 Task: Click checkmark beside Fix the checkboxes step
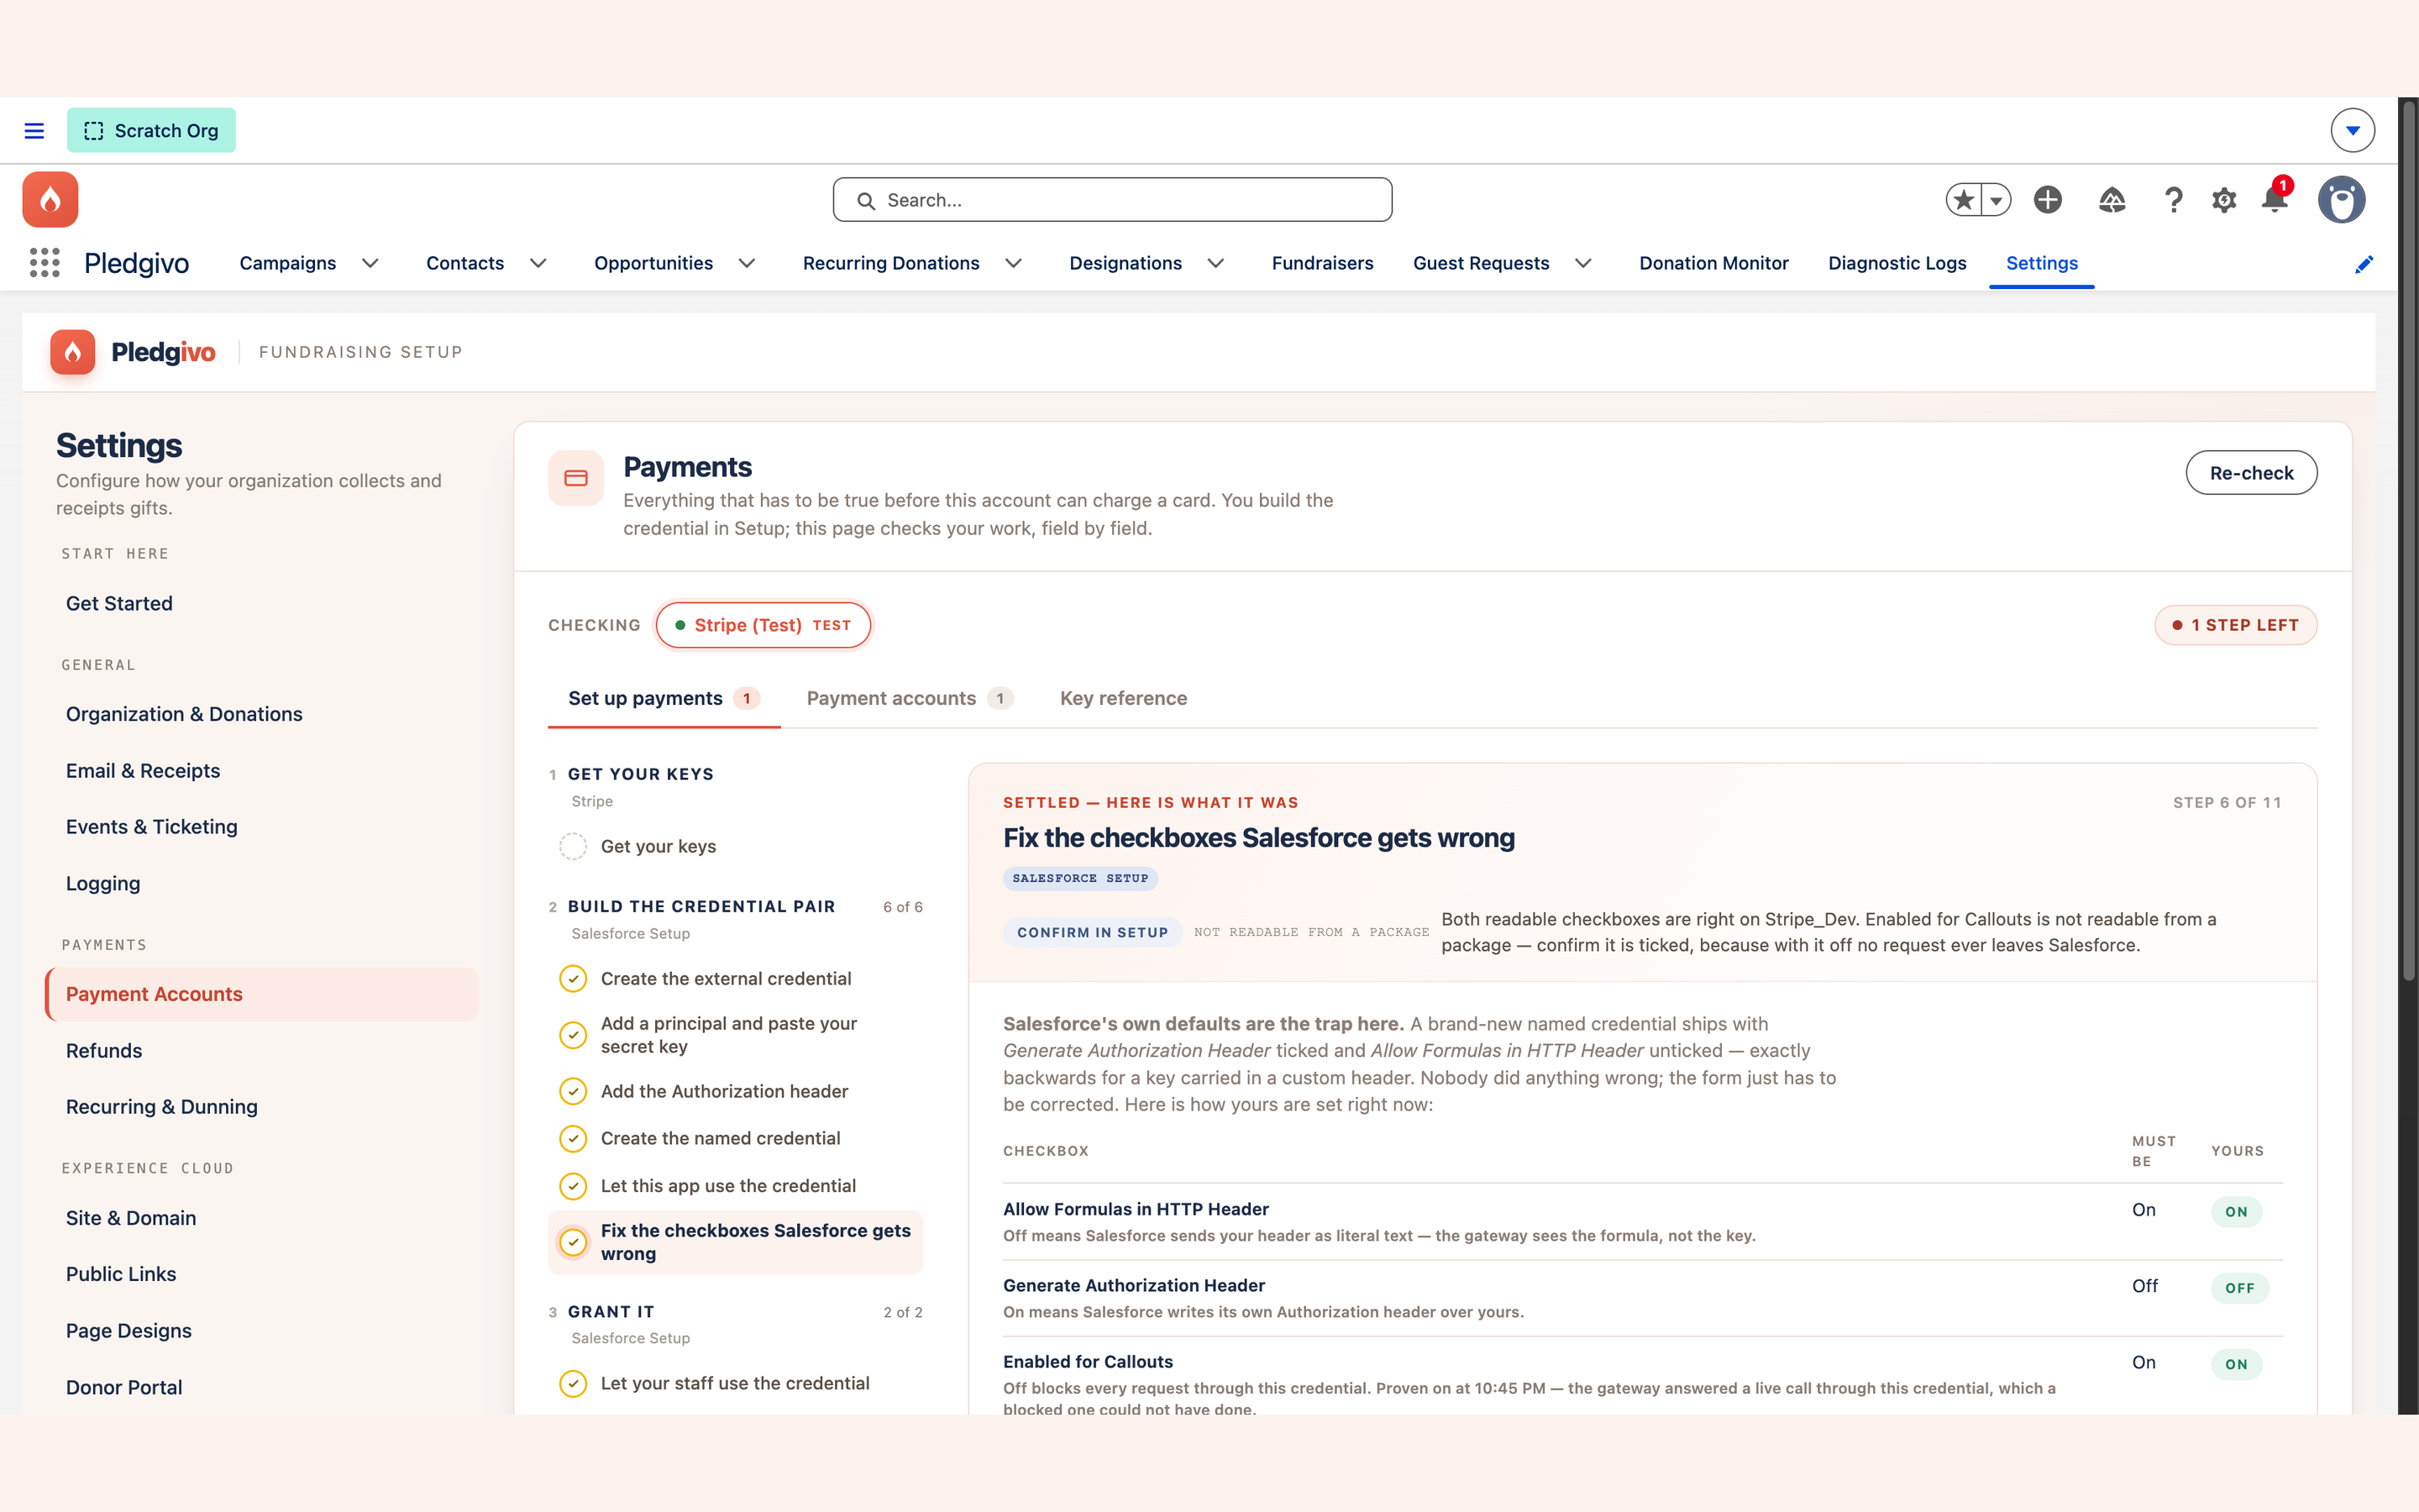point(573,1242)
